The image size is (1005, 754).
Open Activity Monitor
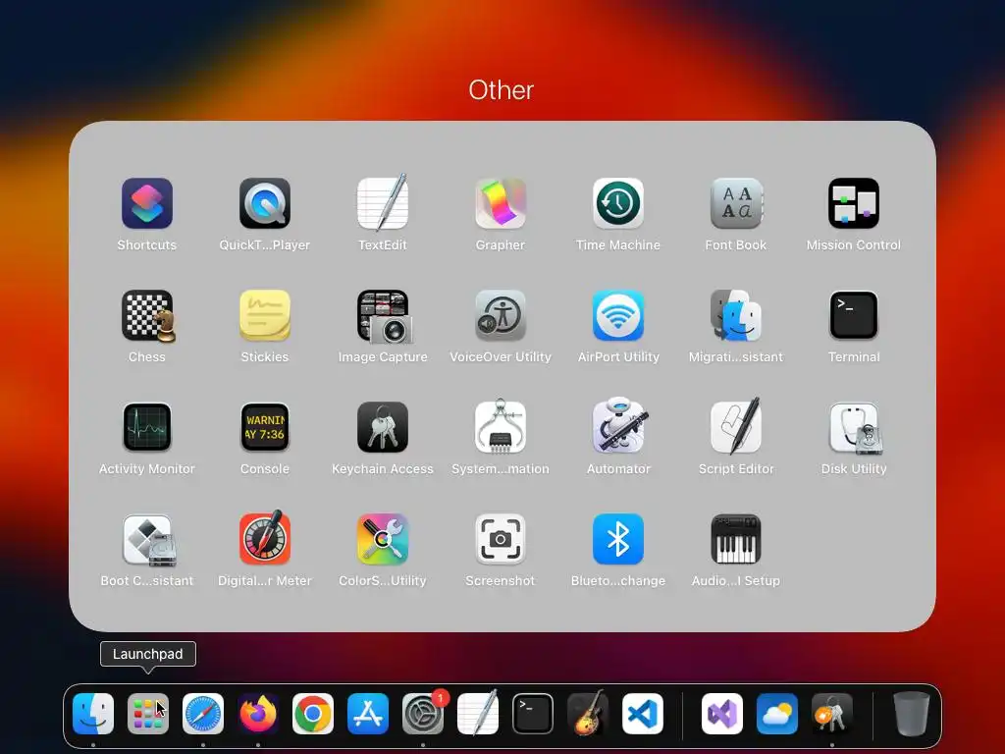coord(147,428)
